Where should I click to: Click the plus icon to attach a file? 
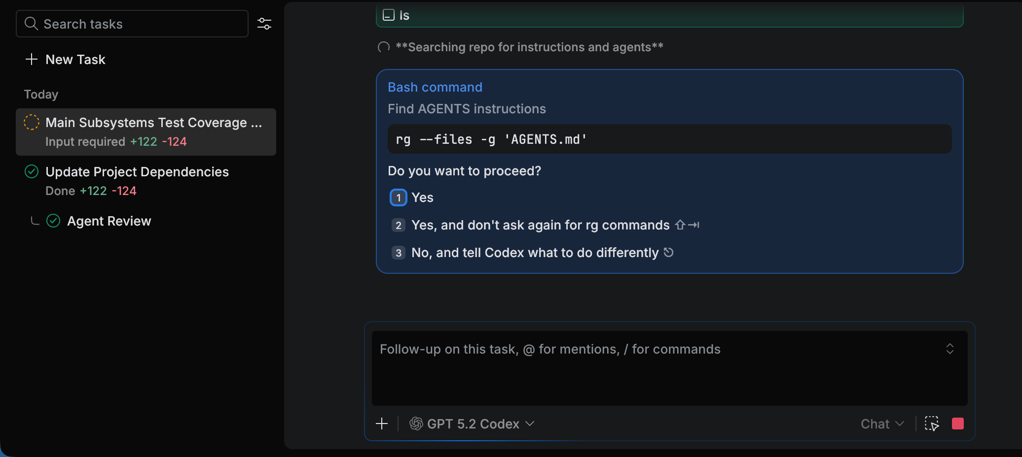(382, 424)
